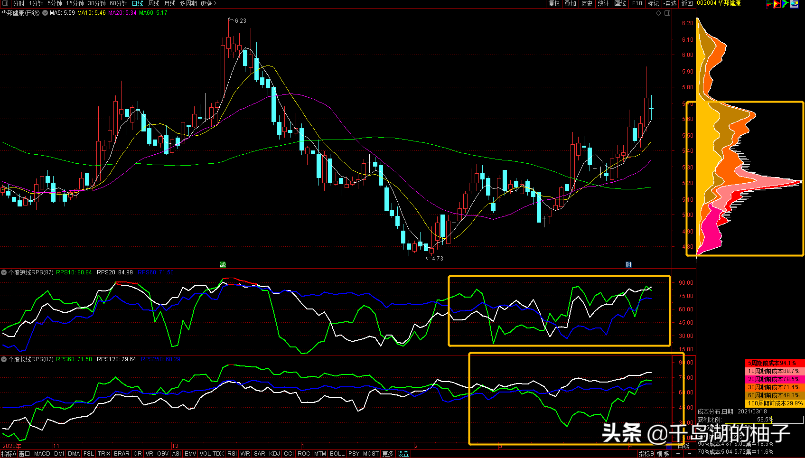Apply the RSI indicator

(x=232, y=454)
